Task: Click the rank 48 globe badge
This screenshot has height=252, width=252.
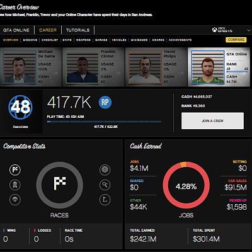Action: (20, 107)
